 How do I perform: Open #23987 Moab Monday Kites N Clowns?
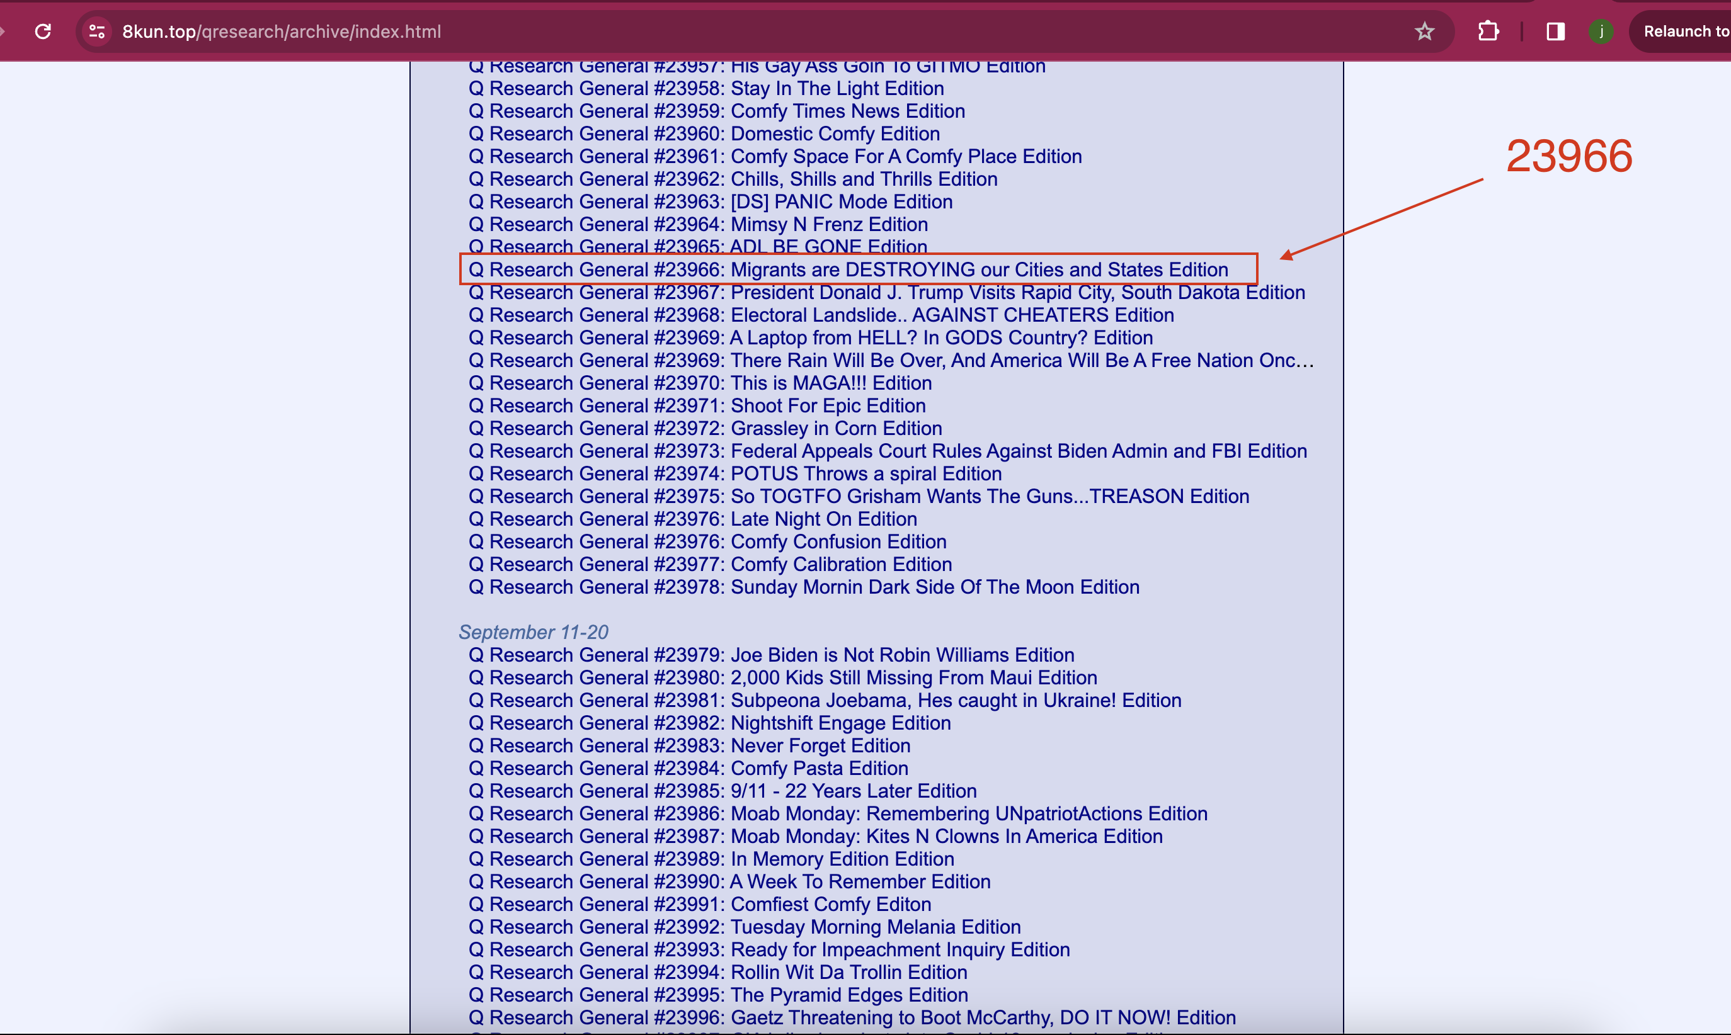(816, 836)
